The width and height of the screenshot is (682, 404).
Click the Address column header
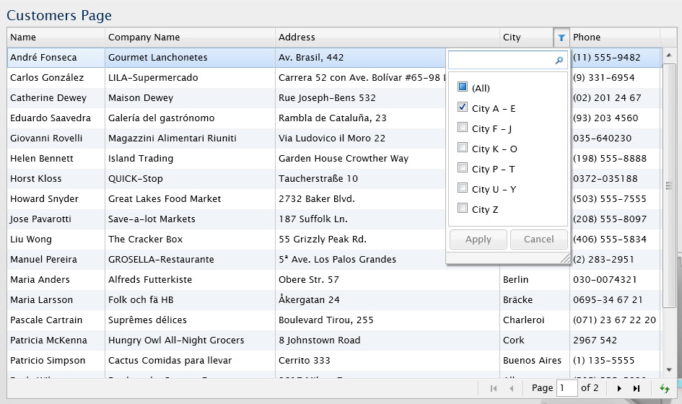(x=297, y=38)
